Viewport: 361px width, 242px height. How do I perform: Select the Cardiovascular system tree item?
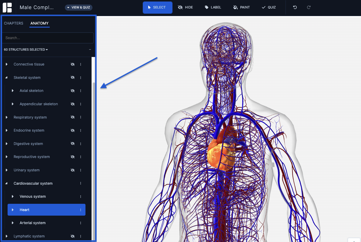pyautogui.click(x=33, y=183)
